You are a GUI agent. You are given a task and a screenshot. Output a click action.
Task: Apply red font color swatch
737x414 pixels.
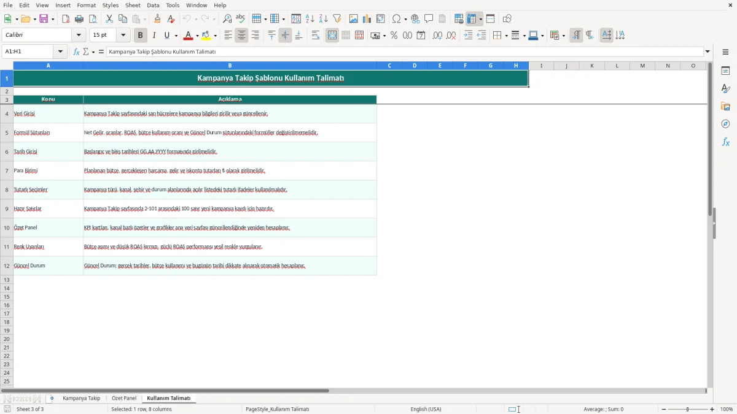[x=188, y=36]
